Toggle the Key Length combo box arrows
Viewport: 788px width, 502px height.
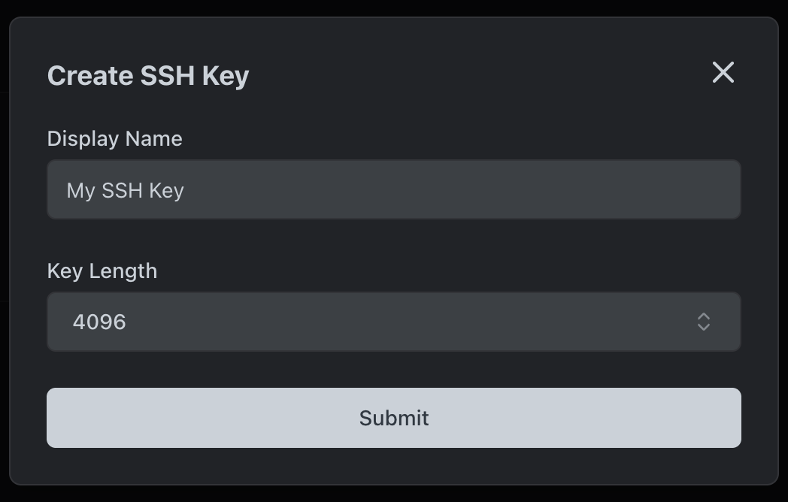[703, 322]
